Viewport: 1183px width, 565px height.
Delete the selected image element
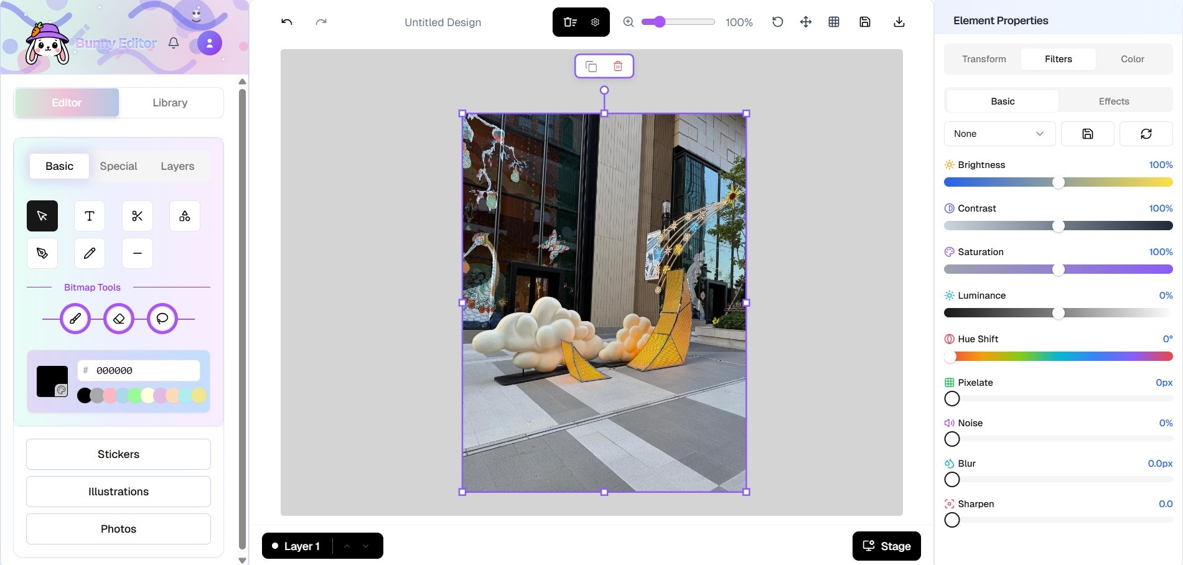(x=617, y=65)
